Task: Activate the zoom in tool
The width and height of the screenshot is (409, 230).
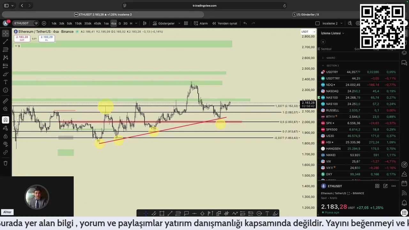Action: tap(5, 109)
